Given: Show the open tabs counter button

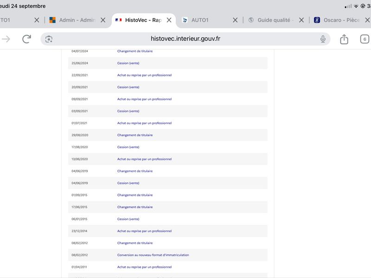Looking at the screenshot, I should [365, 39].
